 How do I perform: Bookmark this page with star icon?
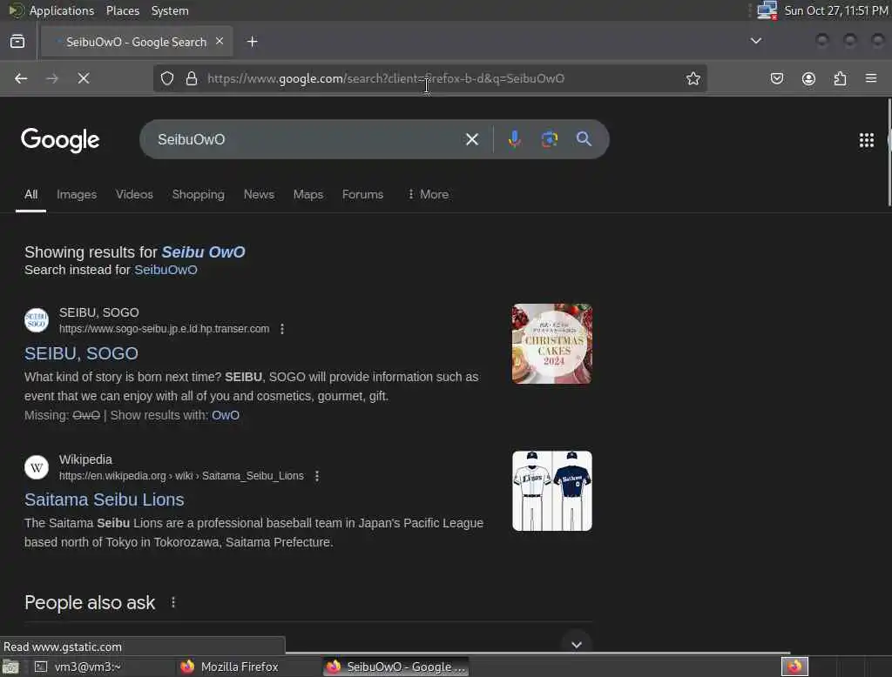693,78
